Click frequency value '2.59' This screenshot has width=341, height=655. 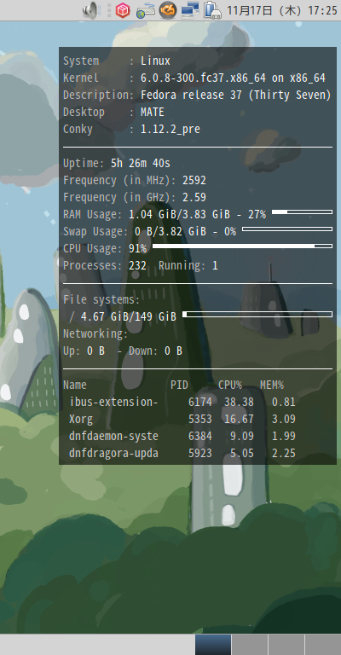pyautogui.click(x=194, y=198)
